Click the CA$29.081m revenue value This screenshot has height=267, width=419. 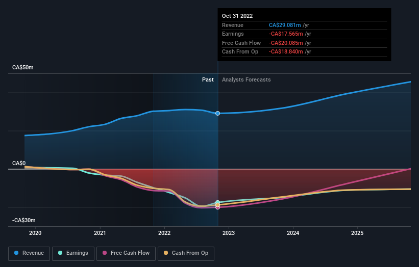pyautogui.click(x=285, y=25)
